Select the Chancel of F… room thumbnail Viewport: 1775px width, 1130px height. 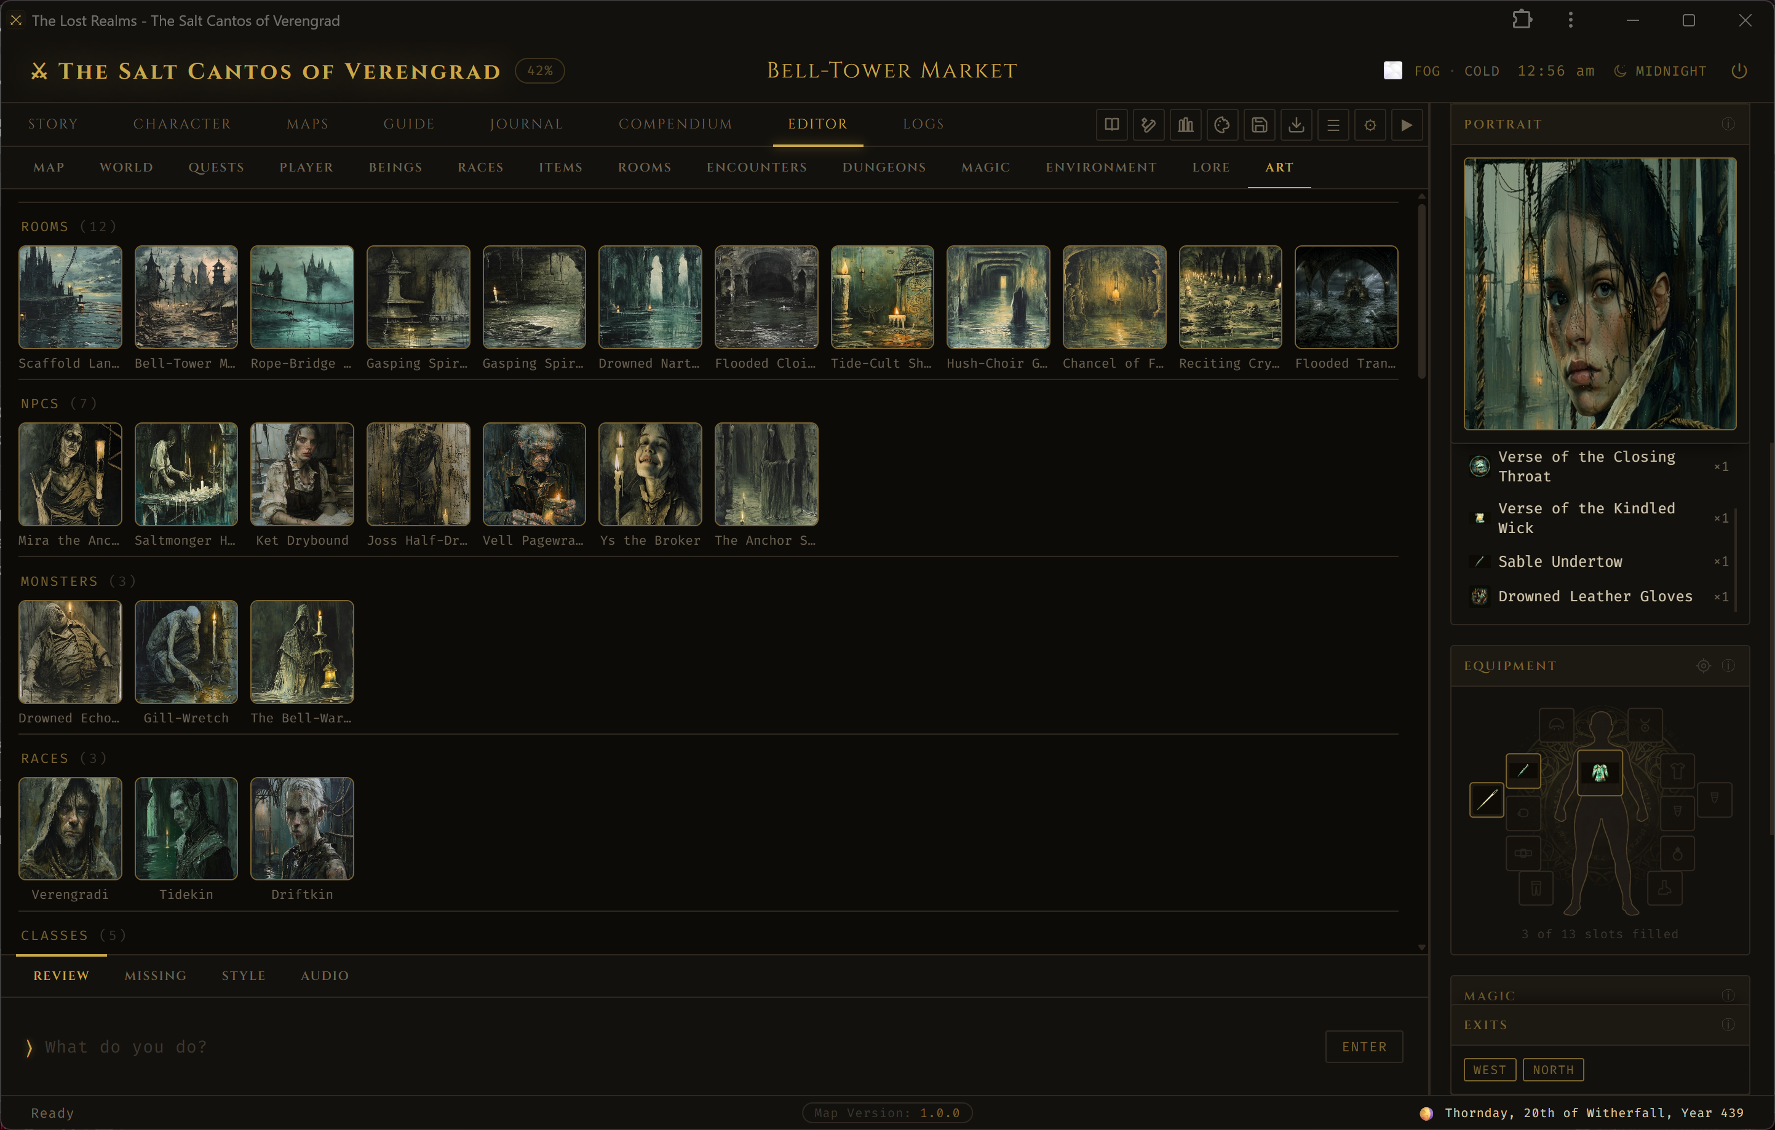coord(1114,297)
